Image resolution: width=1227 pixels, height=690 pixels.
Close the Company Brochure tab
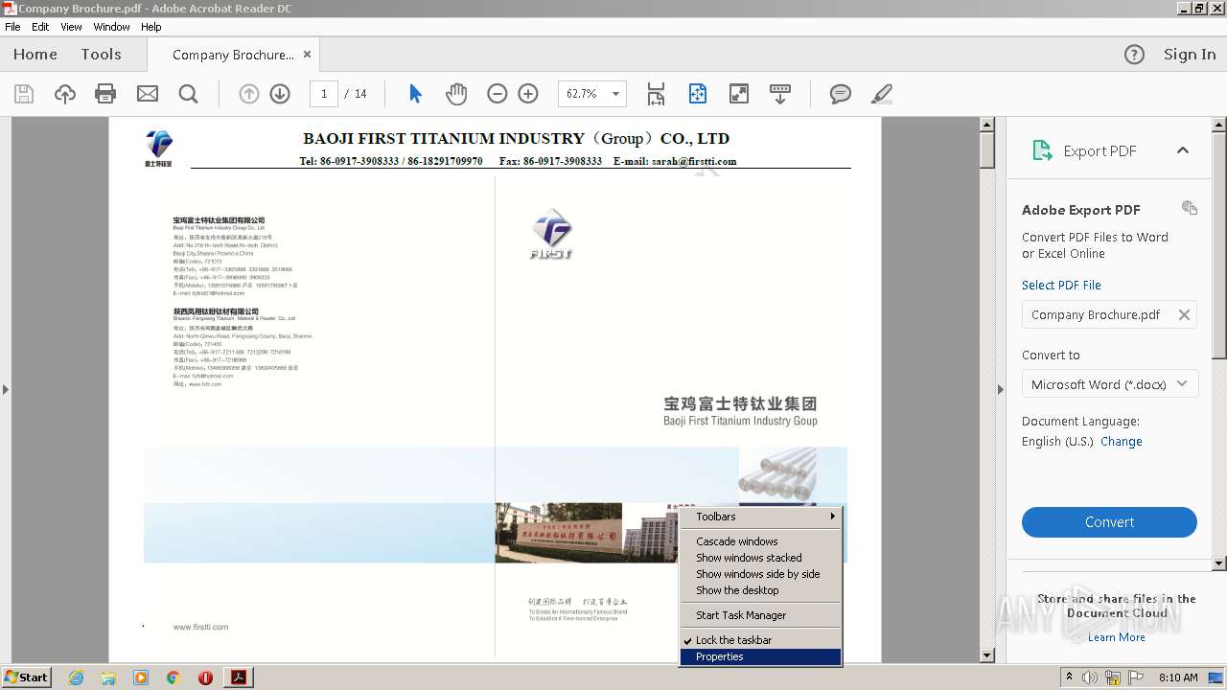coord(308,55)
